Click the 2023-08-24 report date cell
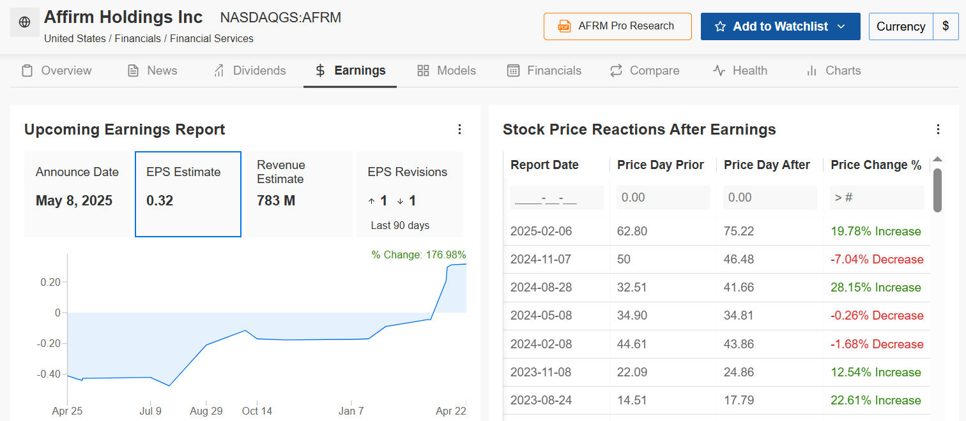Screen dimensions: 966x421 (541, 401)
